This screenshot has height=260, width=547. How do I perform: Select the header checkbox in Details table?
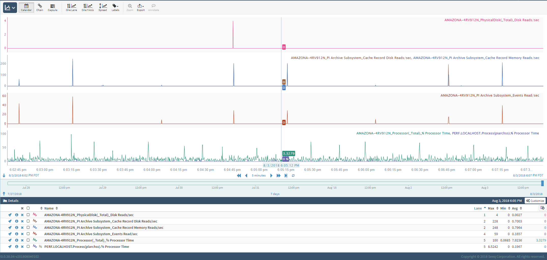pos(28,208)
